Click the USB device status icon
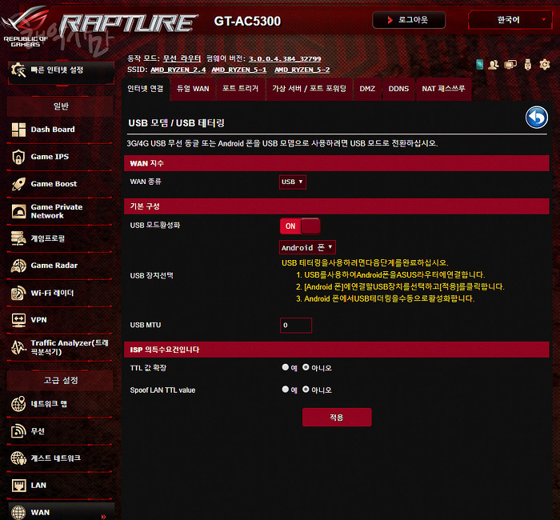This screenshot has height=520, width=560. (528, 65)
